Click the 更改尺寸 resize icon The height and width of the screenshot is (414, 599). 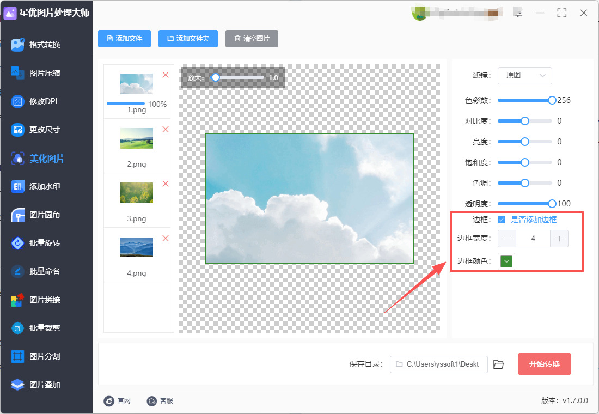point(17,130)
